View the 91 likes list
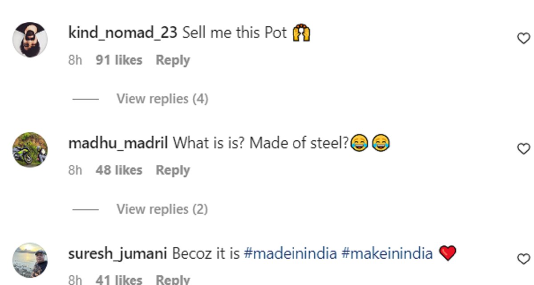 click(119, 60)
